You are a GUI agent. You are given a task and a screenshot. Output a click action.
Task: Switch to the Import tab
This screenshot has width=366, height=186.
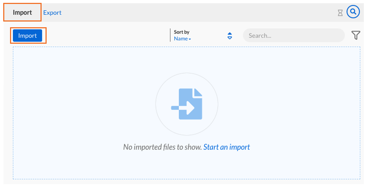[23, 13]
